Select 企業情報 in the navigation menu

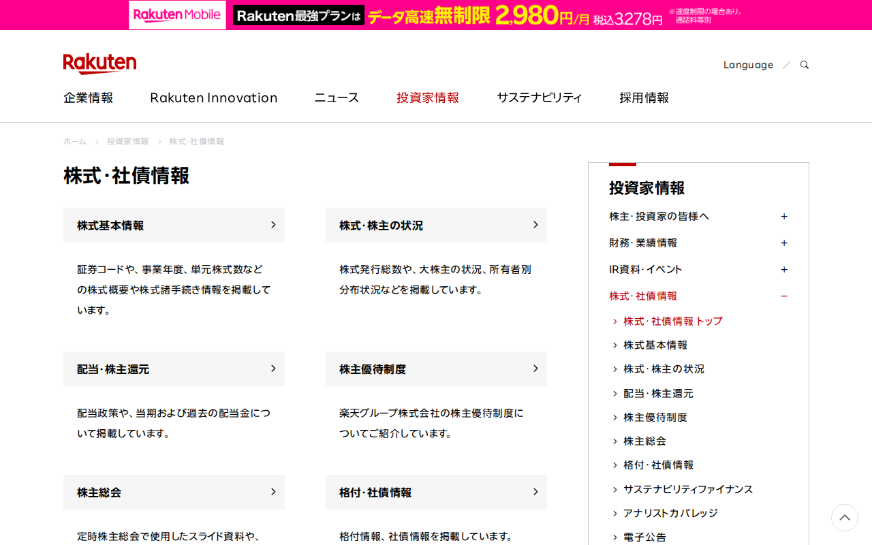tap(88, 97)
